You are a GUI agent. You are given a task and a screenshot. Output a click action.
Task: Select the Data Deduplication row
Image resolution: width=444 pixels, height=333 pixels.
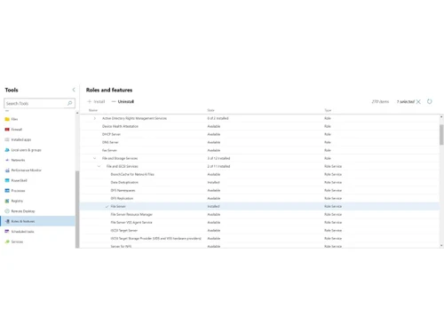tap(259, 182)
